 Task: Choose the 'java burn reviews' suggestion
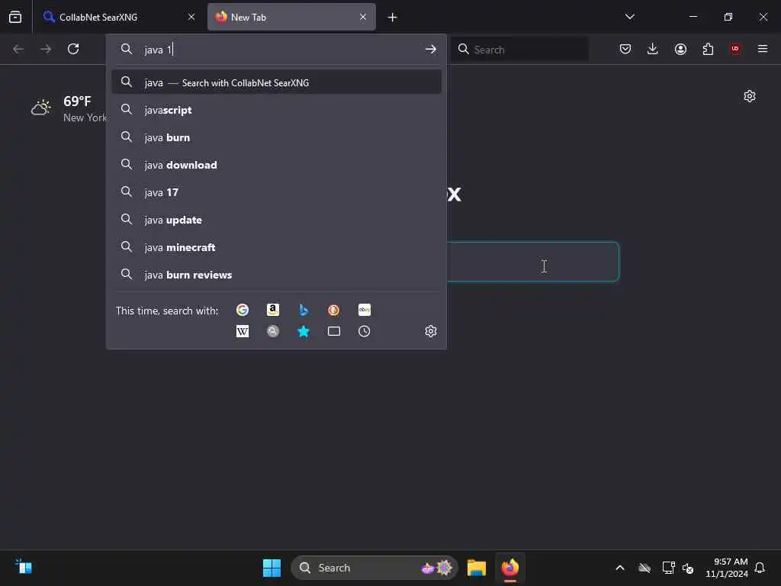[276, 275]
